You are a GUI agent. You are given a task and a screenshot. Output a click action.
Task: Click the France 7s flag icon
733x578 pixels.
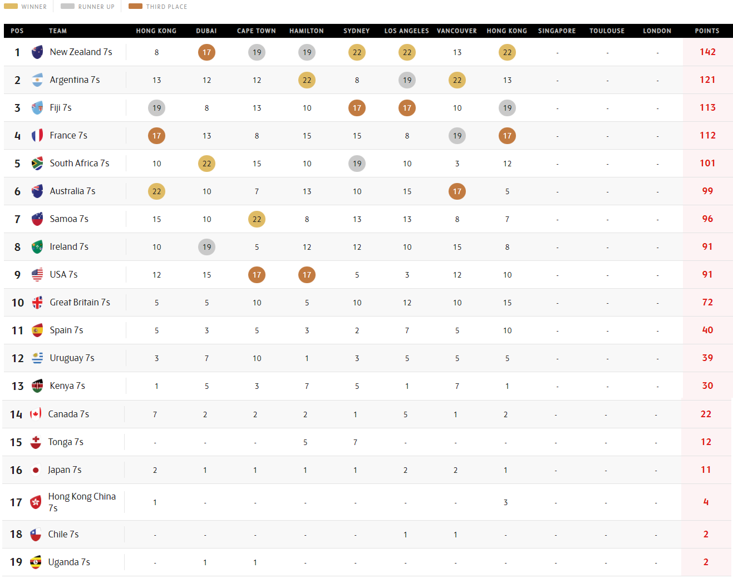[x=37, y=136]
